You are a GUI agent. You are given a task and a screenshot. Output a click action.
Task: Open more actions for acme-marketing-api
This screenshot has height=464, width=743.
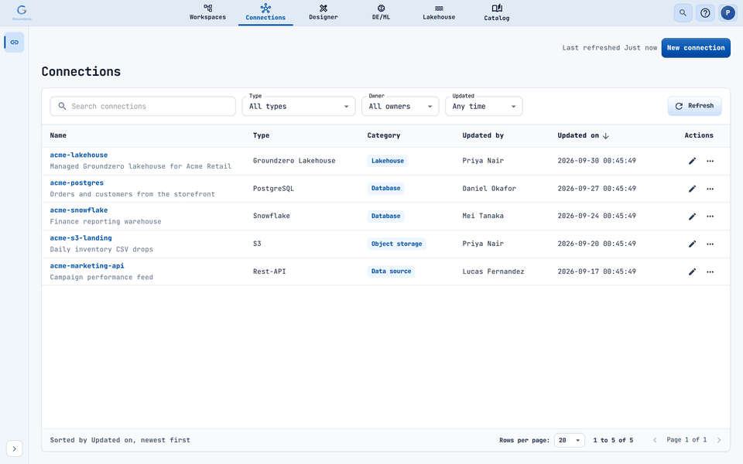tap(710, 271)
